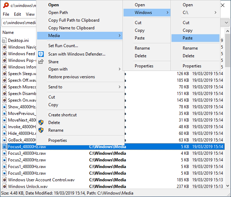Select Paste in the C:\ submenu
Screen dimensions: 231x197
point(195,38)
